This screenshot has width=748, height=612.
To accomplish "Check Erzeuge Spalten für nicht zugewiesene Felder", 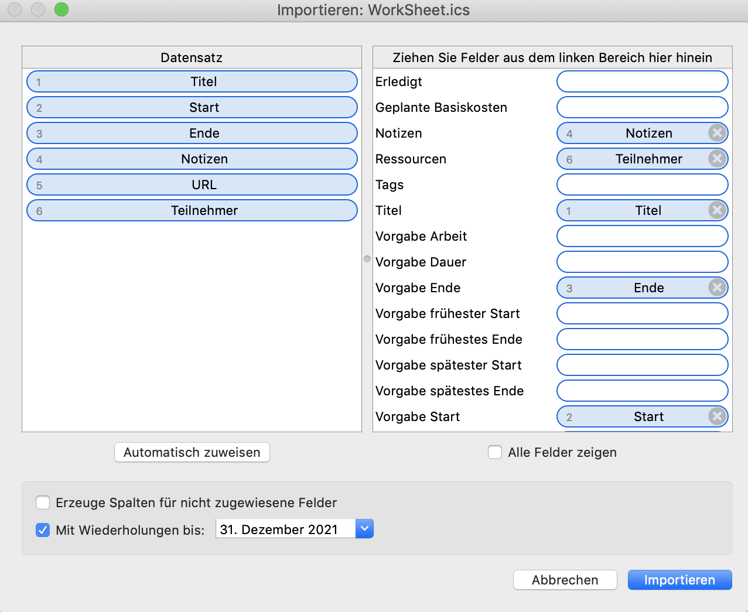I will [x=43, y=502].
